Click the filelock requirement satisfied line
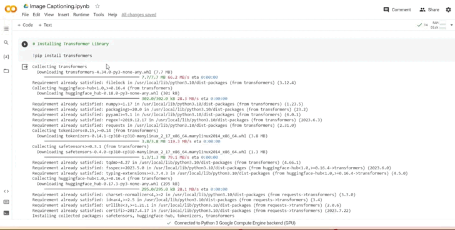 tap(164, 83)
